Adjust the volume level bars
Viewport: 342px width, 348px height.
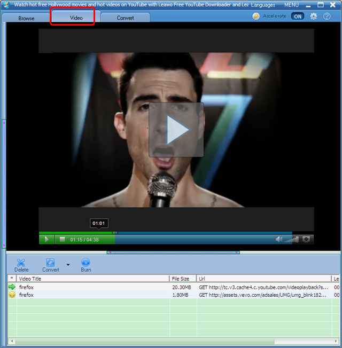point(291,240)
